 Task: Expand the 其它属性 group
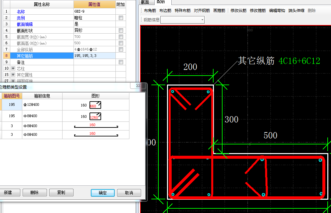[x=13, y=75]
